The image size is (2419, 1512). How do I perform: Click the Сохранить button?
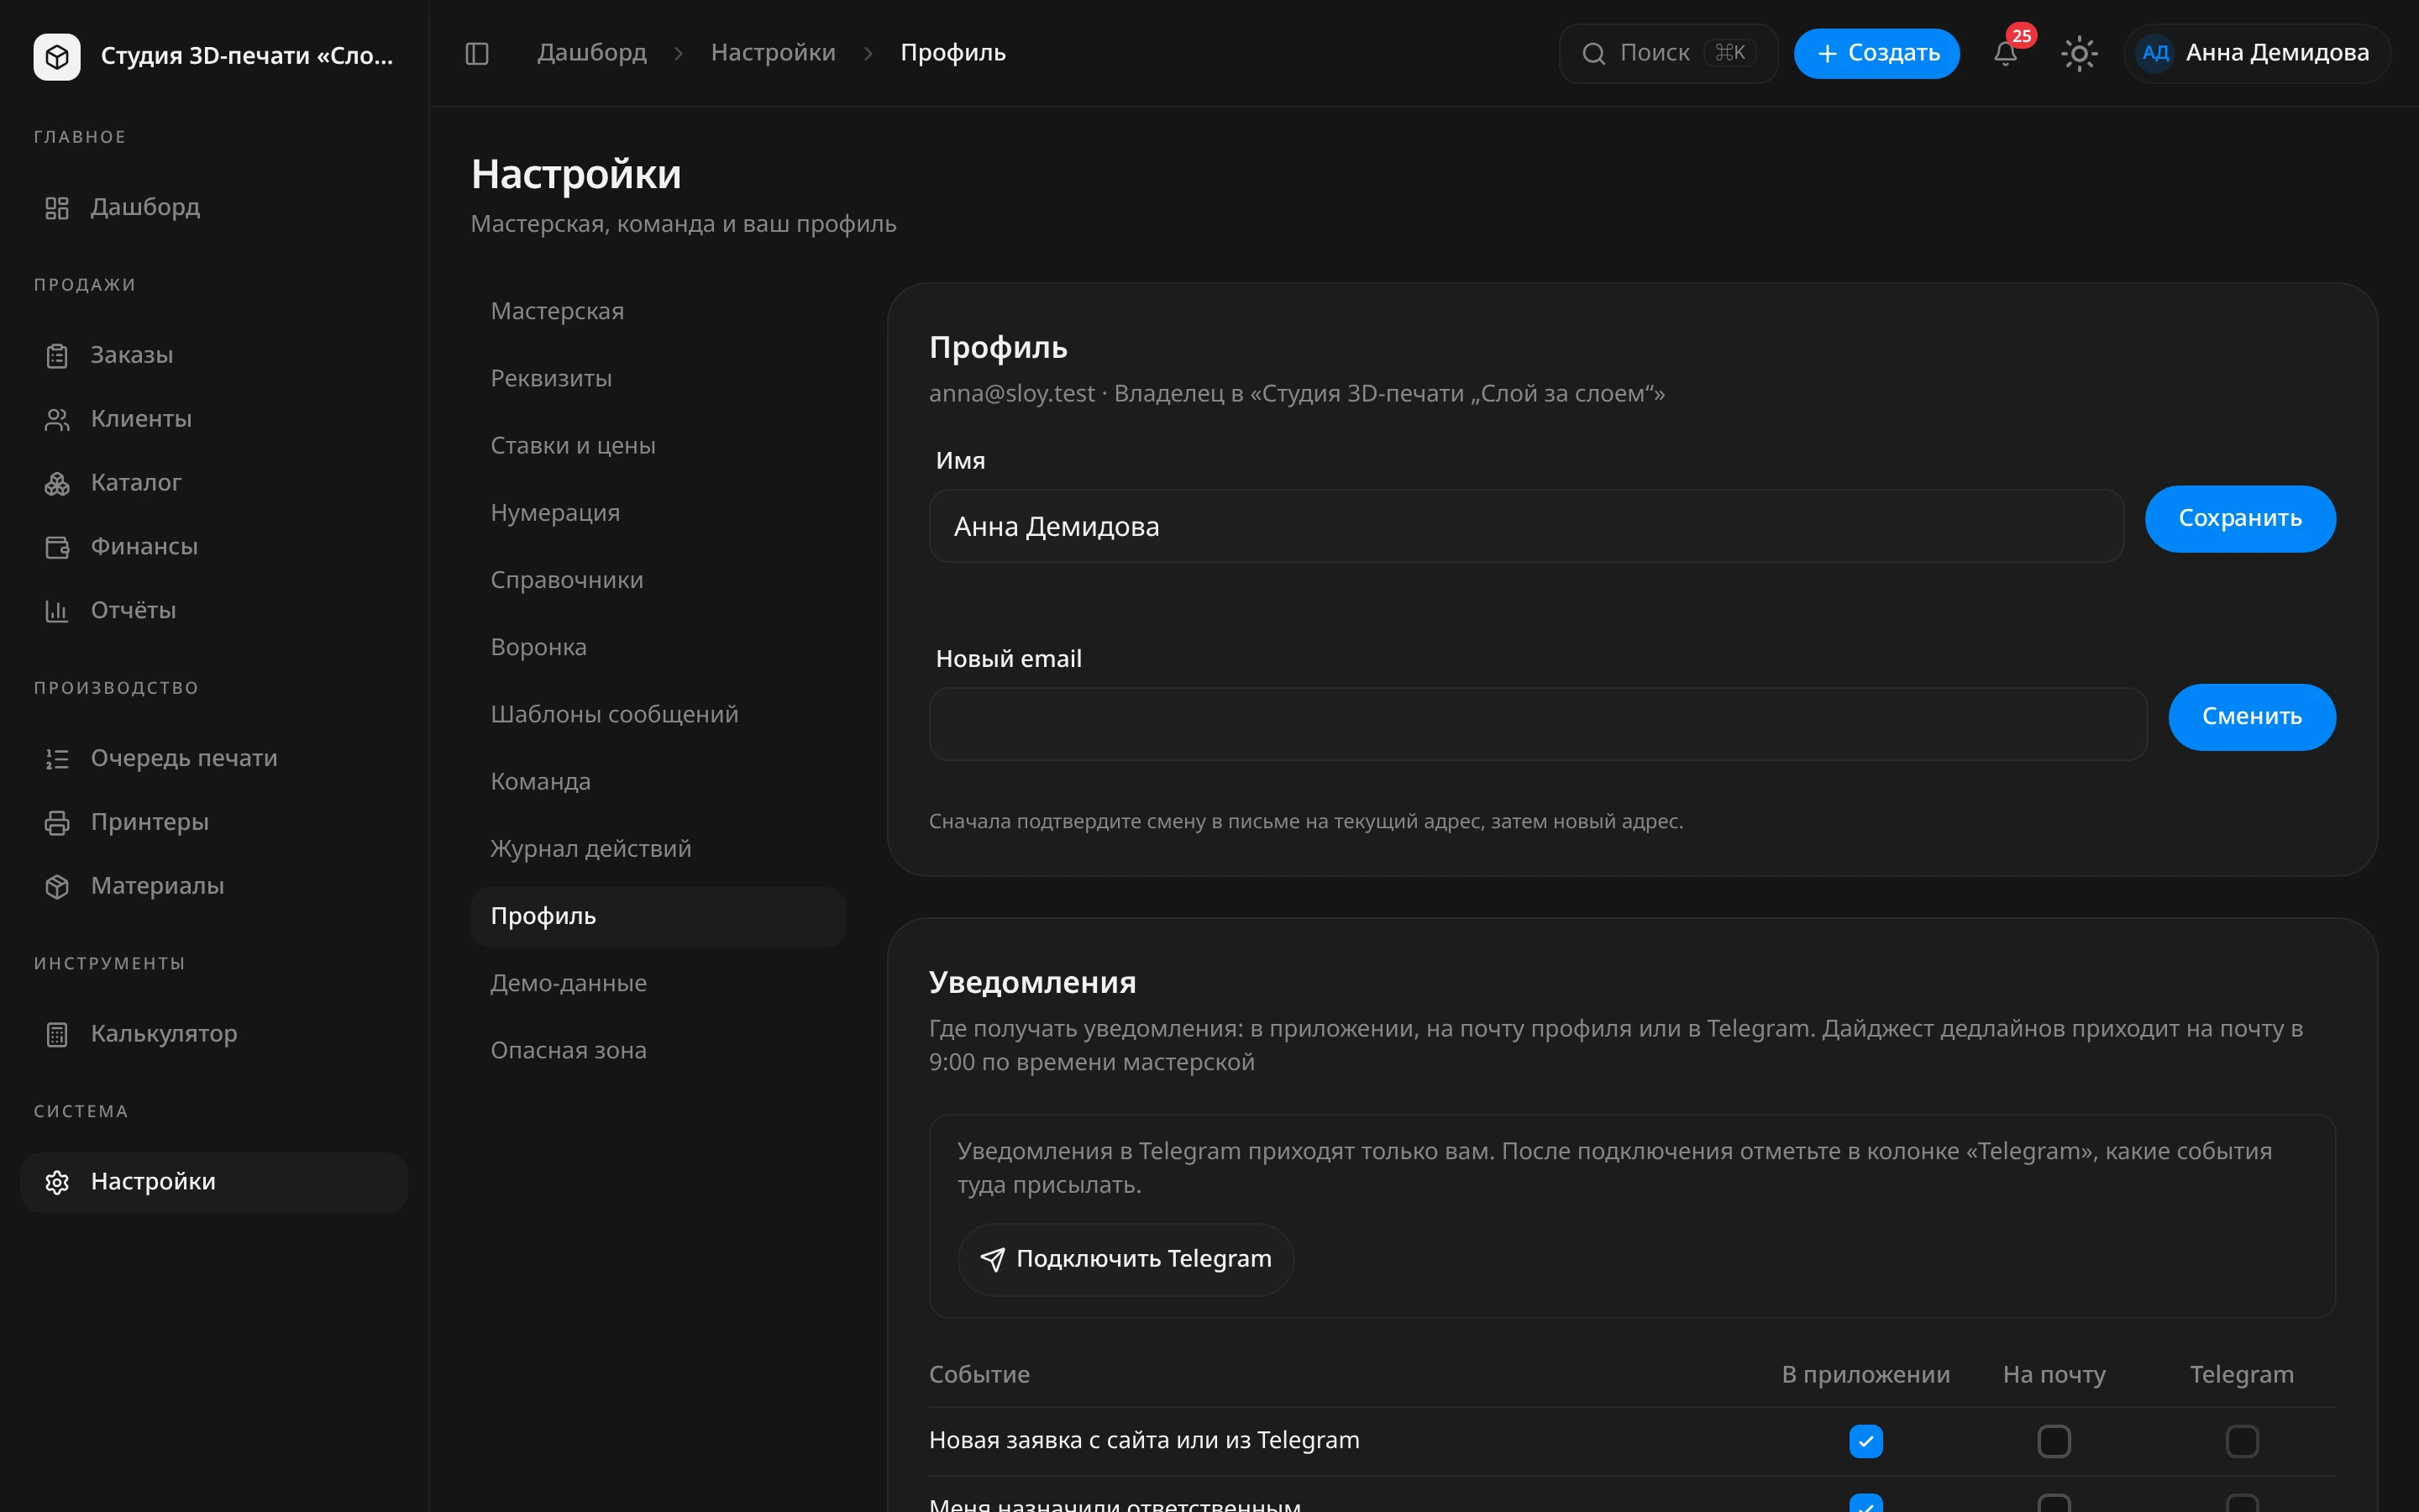[2240, 519]
